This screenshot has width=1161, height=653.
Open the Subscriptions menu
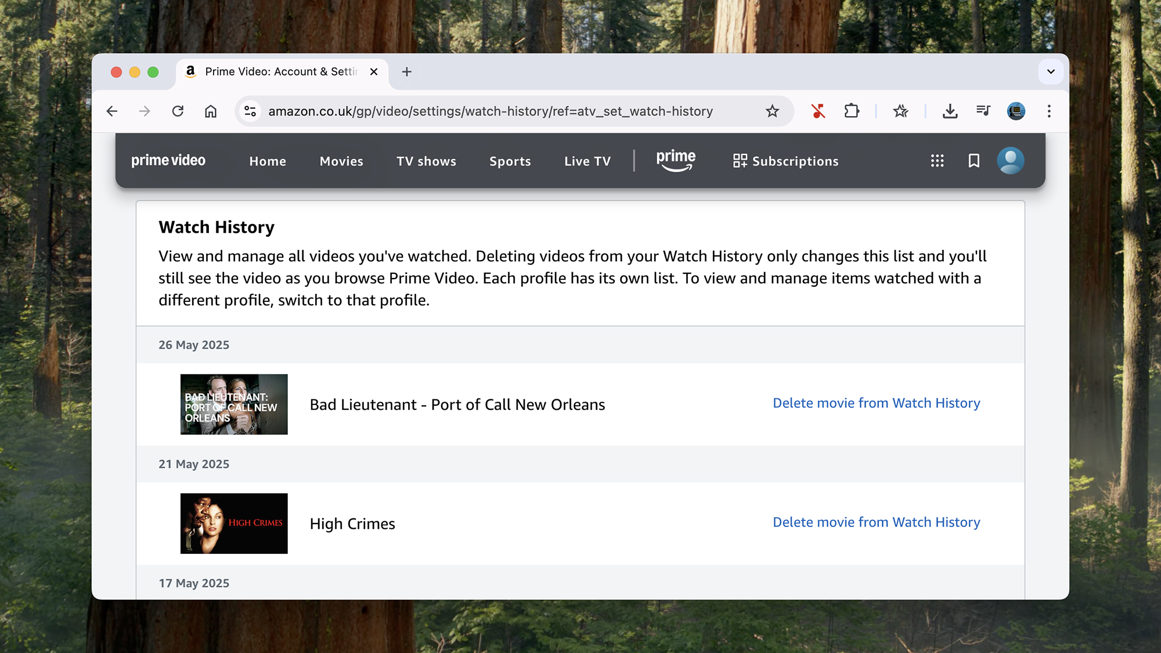tap(785, 161)
